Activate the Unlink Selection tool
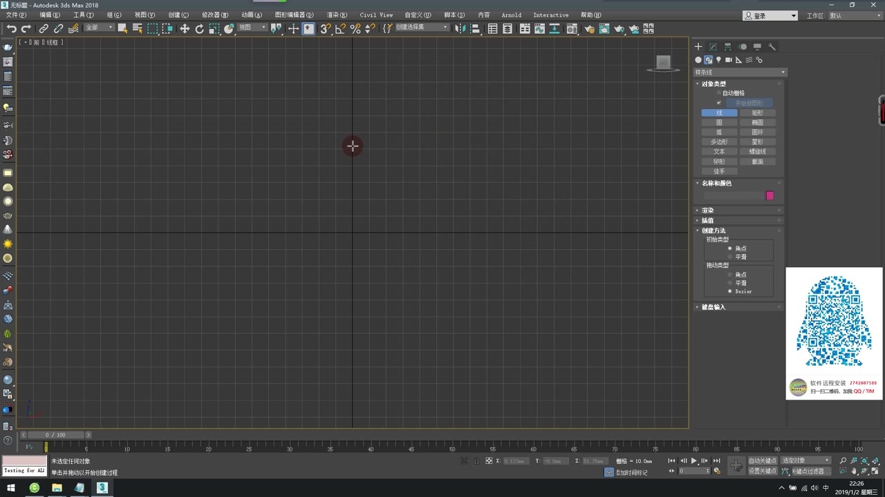 point(58,28)
